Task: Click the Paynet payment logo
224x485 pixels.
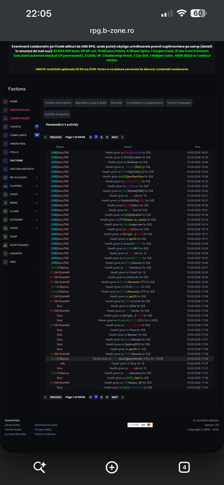Action: 133,425
